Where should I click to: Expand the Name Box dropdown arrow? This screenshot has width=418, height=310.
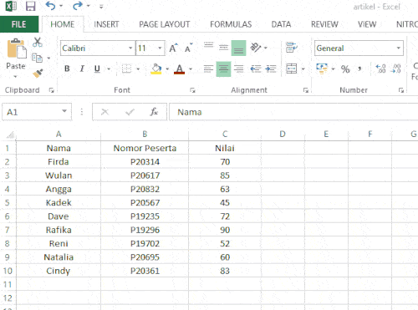click(64, 111)
